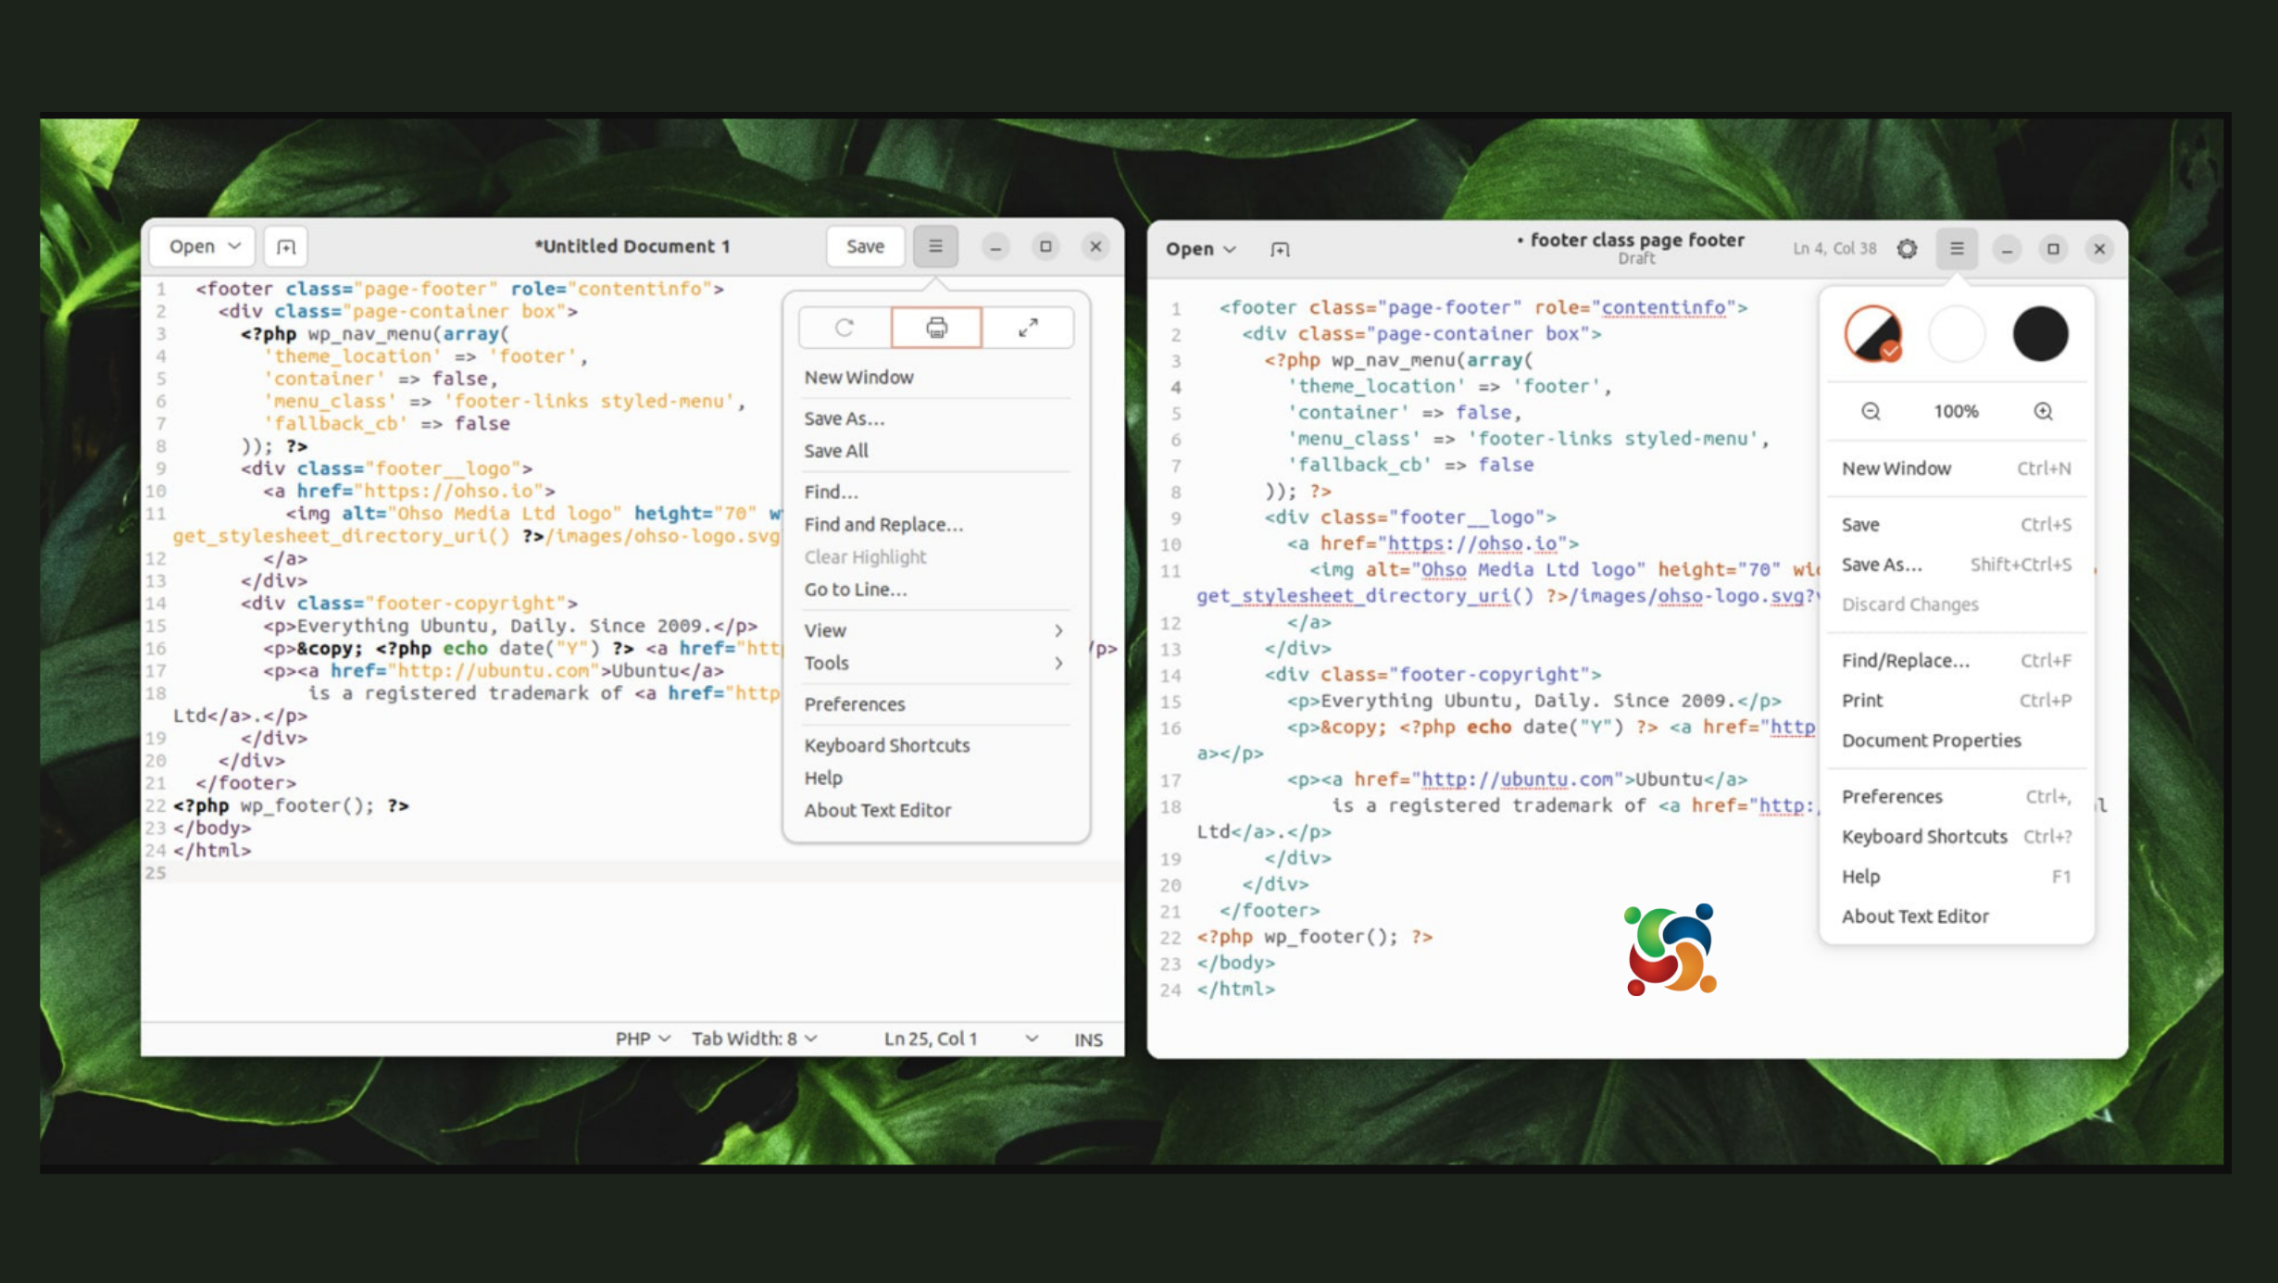Open hamburger menu in Untitled Document window

click(x=935, y=246)
